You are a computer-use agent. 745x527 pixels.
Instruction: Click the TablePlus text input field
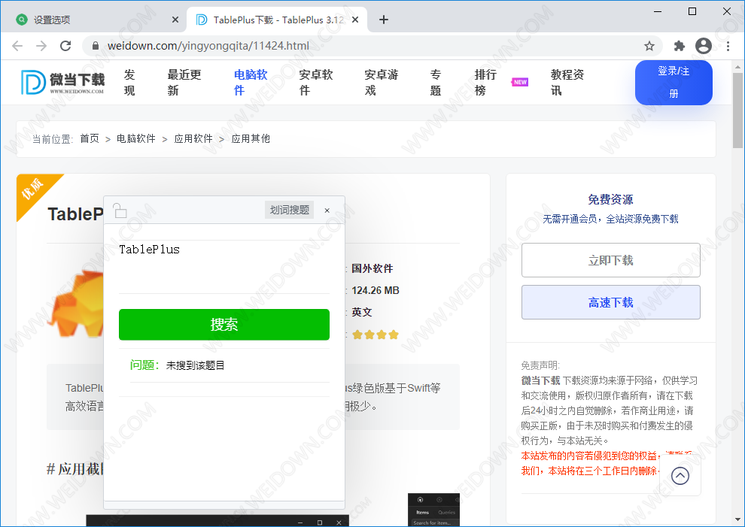click(x=223, y=266)
